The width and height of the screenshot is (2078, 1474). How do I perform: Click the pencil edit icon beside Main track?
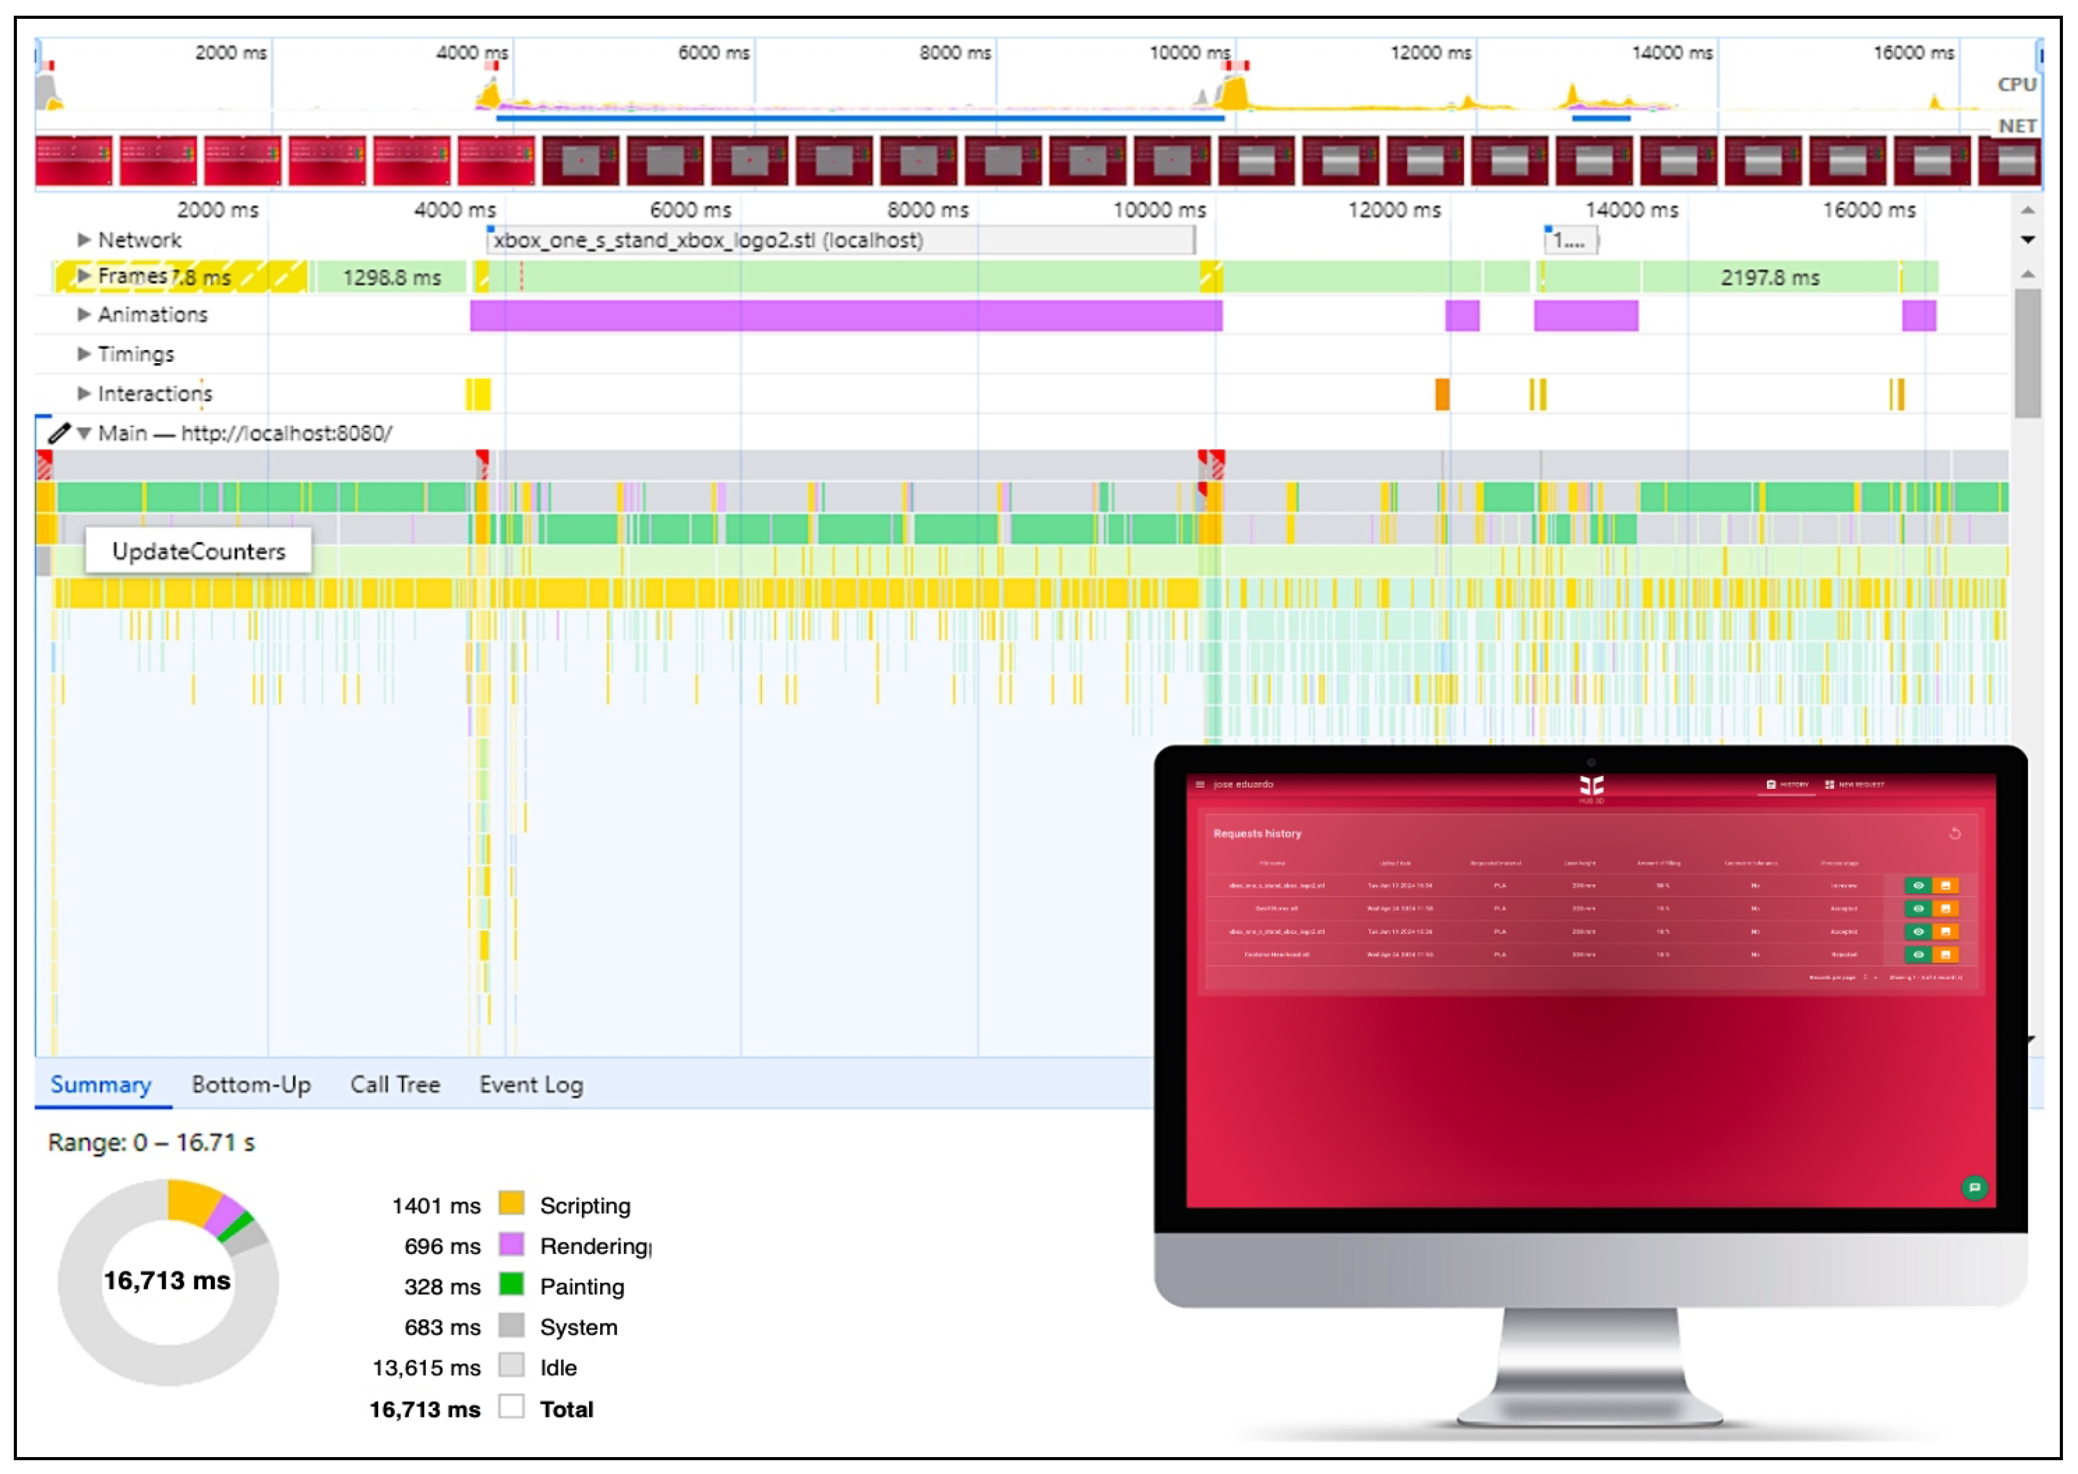click(x=59, y=434)
